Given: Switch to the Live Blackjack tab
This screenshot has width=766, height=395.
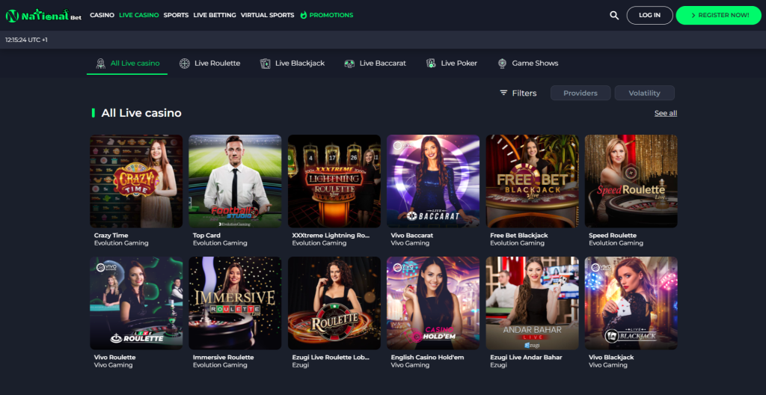Looking at the screenshot, I should tap(292, 64).
